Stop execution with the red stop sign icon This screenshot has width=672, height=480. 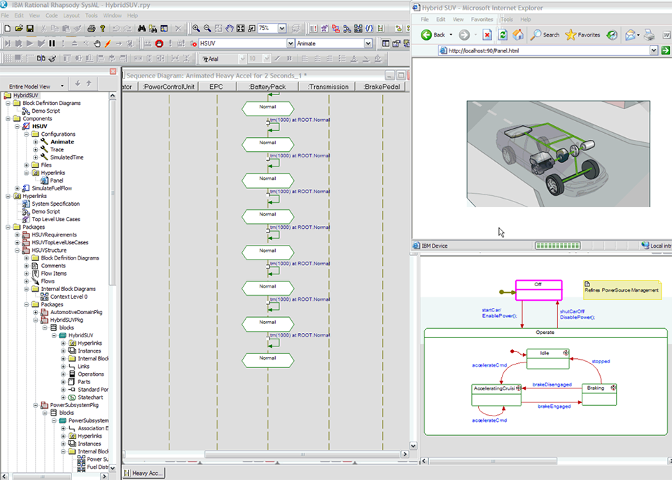pyautogui.click(x=160, y=43)
